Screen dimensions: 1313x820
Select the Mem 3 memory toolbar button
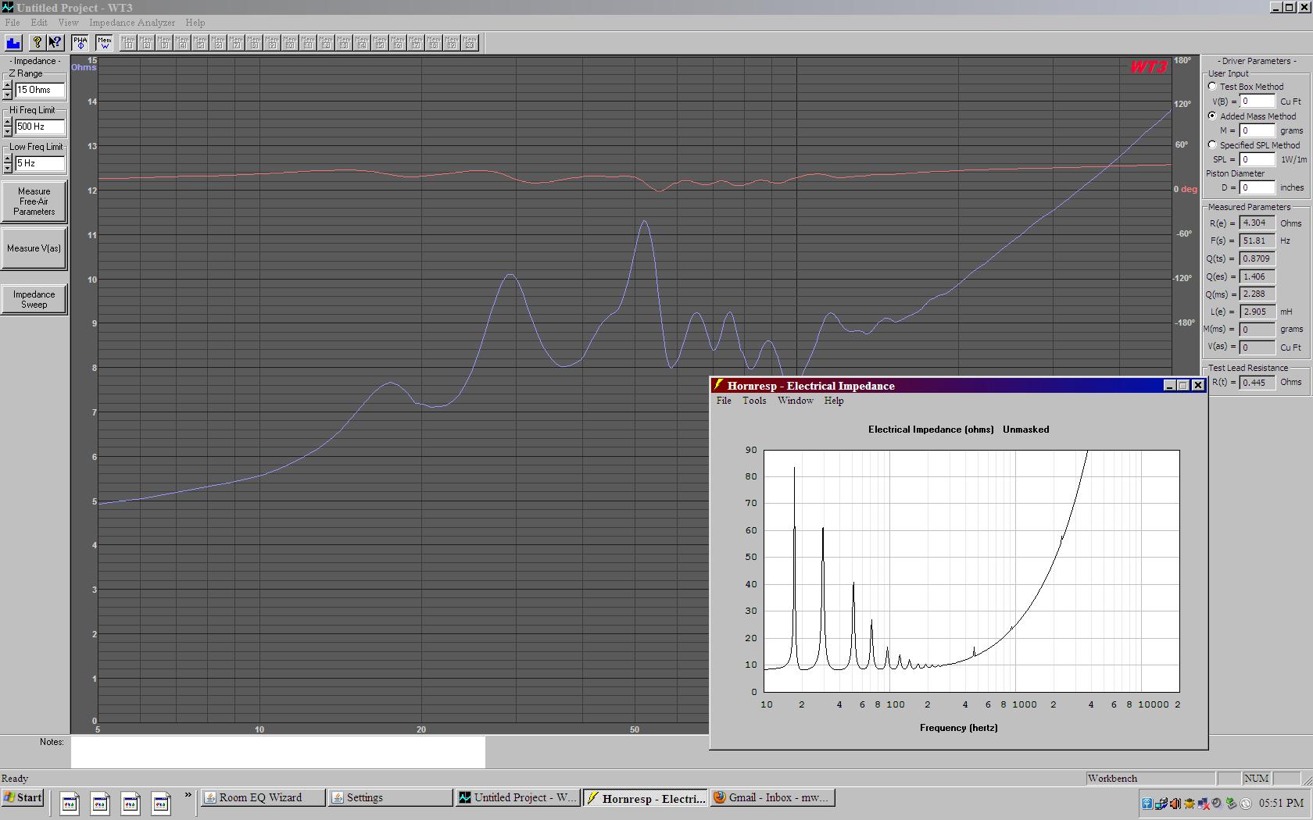pyautogui.click(x=165, y=43)
